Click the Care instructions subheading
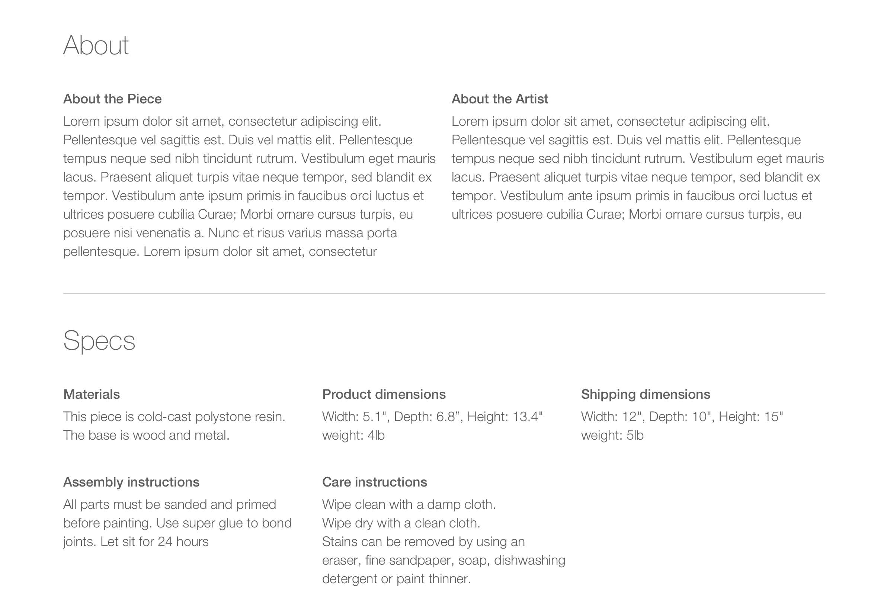The height and width of the screenshot is (613, 887). coord(375,482)
